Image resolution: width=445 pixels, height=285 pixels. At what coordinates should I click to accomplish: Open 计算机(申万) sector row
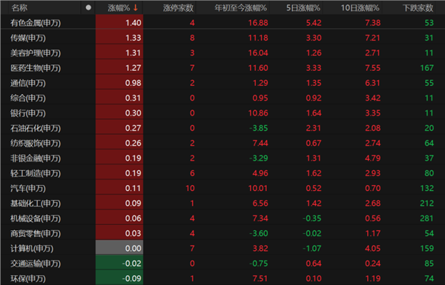[x=222, y=248]
